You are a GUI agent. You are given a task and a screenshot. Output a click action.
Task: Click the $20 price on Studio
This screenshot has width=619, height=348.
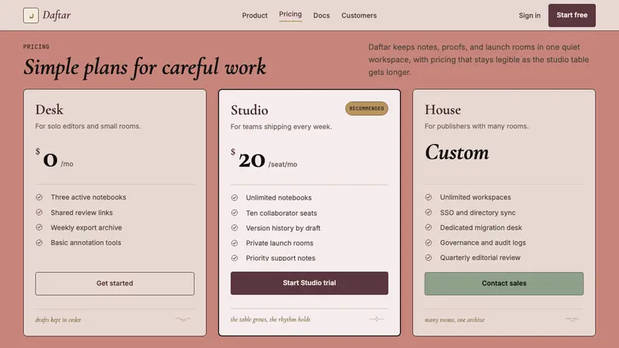[x=248, y=159]
